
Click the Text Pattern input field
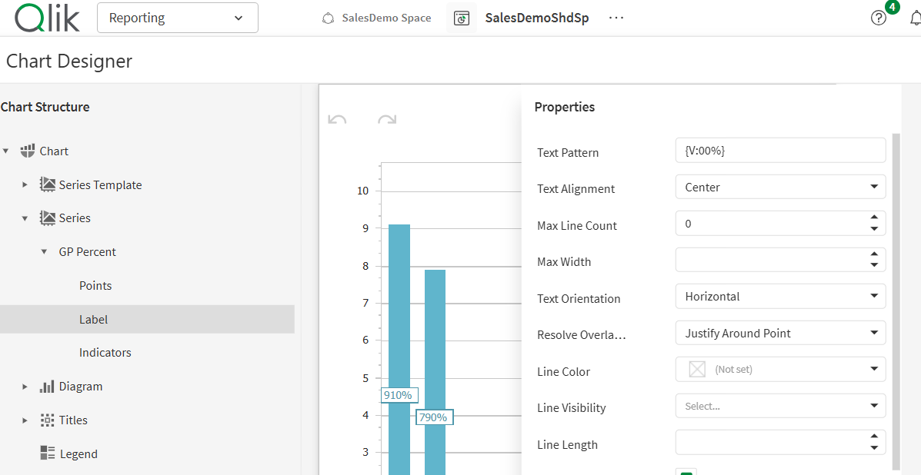pos(780,151)
